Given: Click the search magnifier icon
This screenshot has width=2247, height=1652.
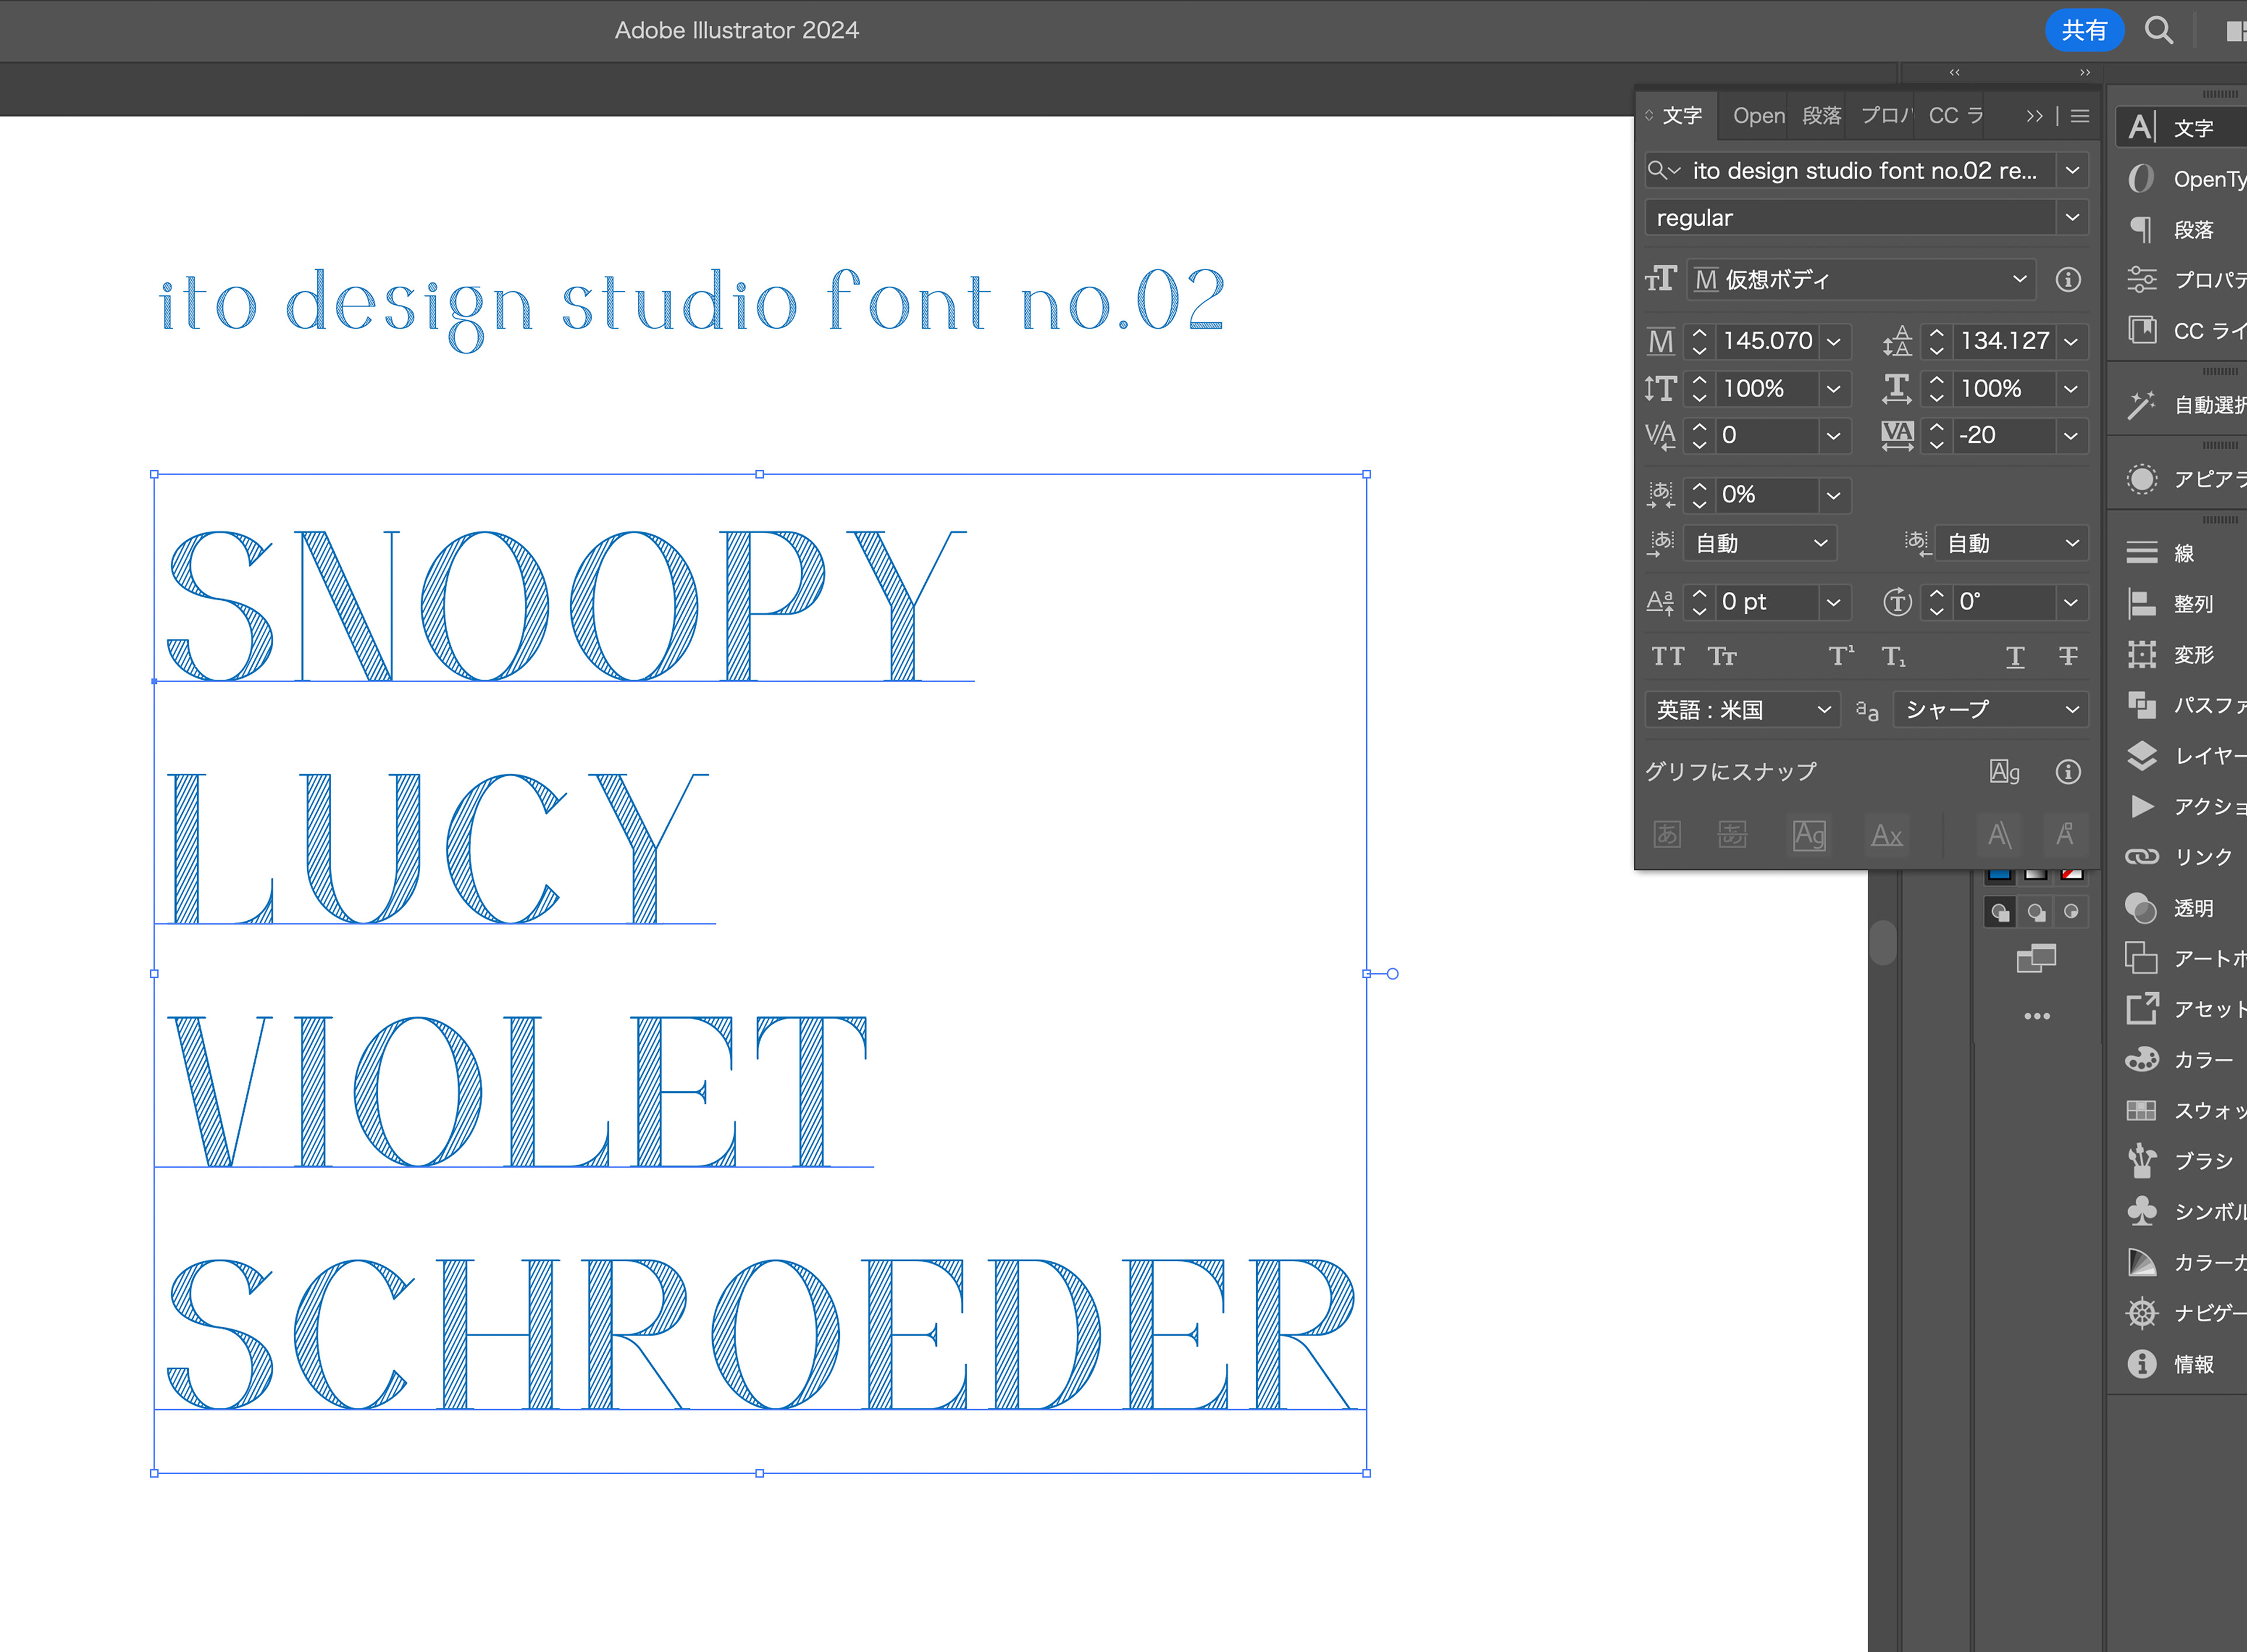Looking at the screenshot, I should point(2158,30).
